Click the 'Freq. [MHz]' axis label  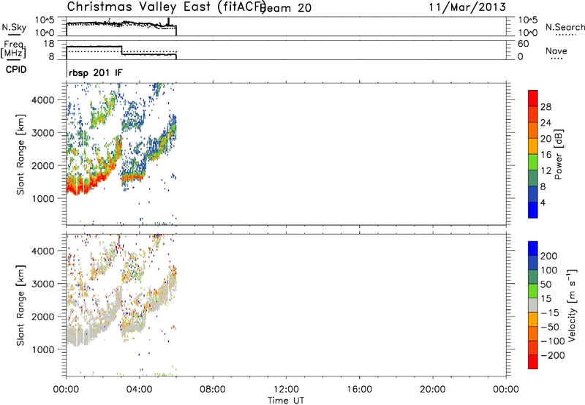[13, 50]
